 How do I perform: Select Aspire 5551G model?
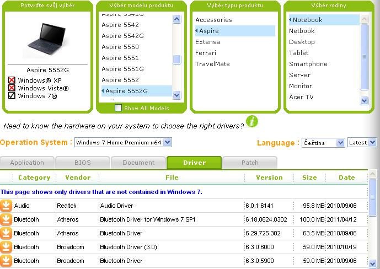coord(122,69)
